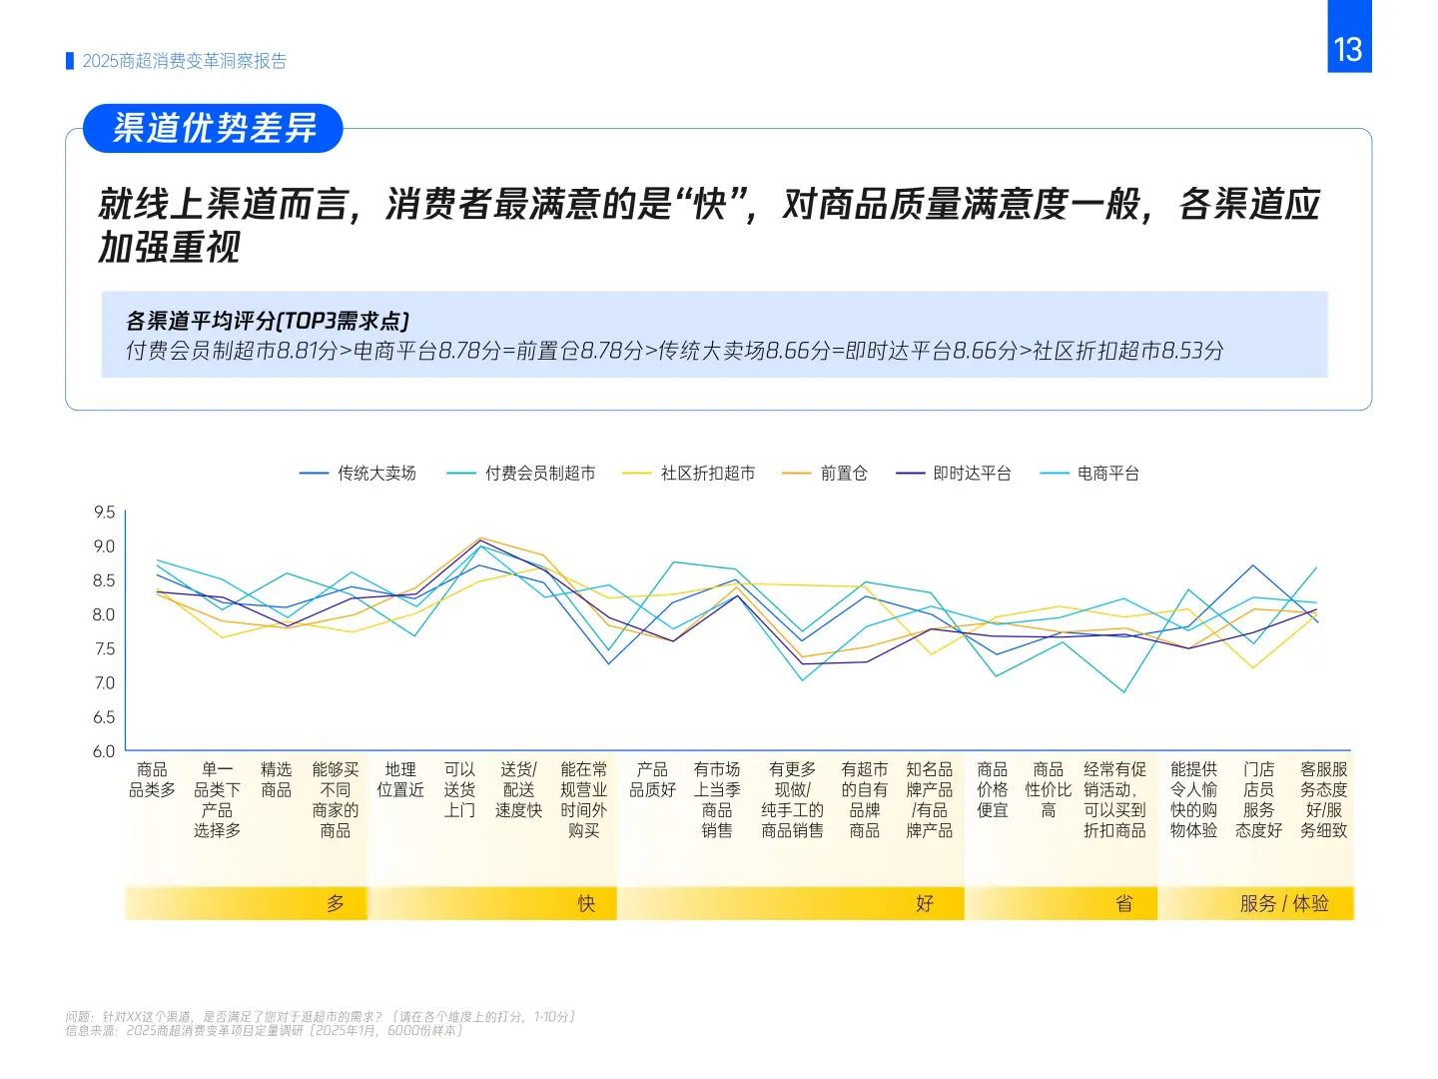Click the '即时达平台' legend entry

(x=954, y=474)
